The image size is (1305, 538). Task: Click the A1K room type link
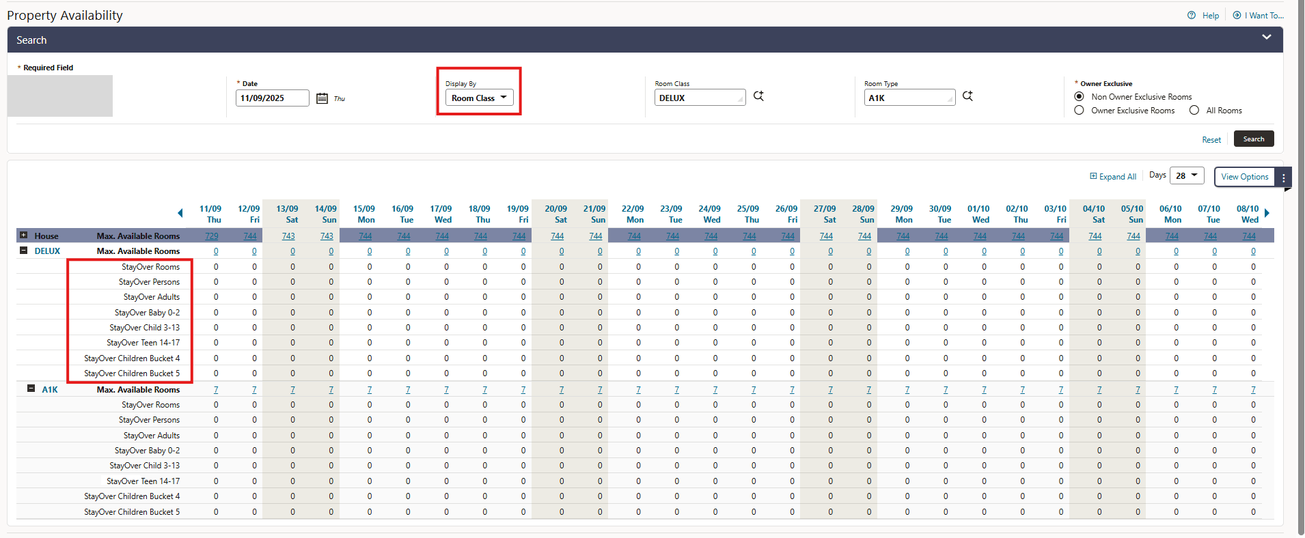coord(50,390)
